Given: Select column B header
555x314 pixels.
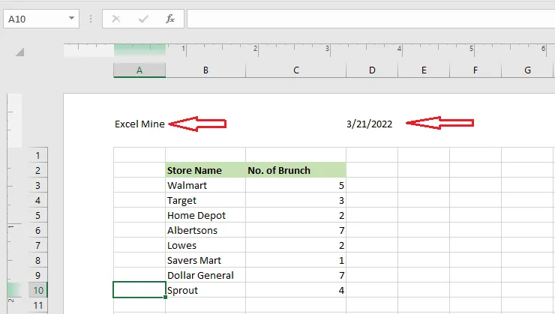Looking at the screenshot, I should 205,70.
